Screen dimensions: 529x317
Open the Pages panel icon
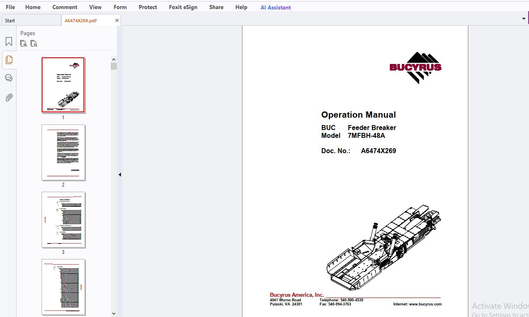coord(9,60)
